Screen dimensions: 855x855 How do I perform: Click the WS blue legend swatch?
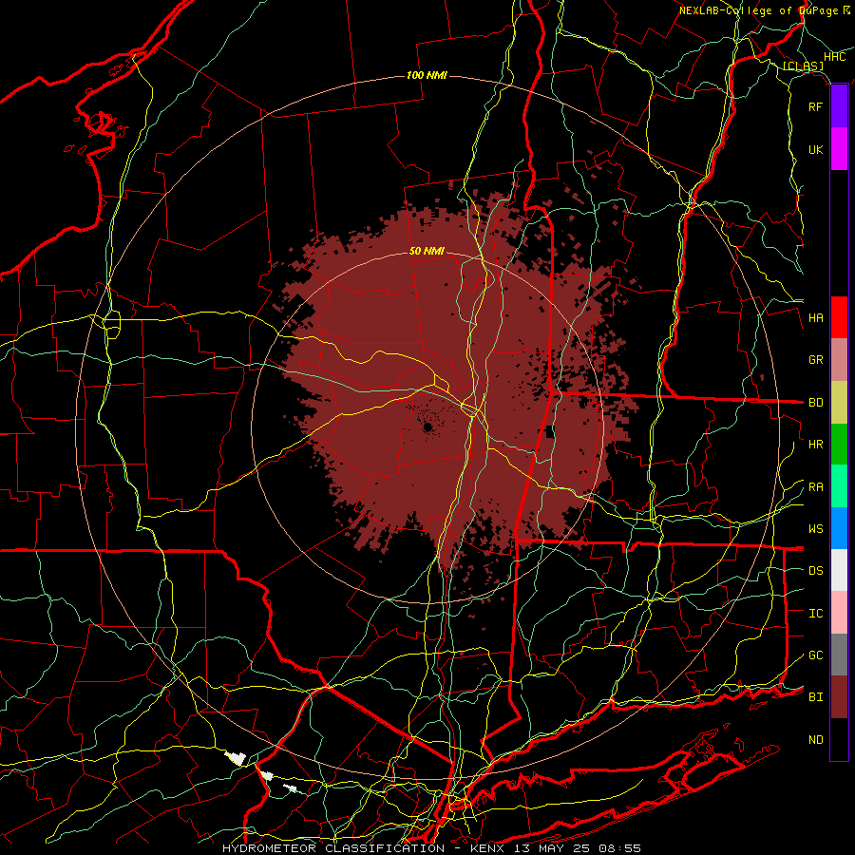pyautogui.click(x=839, y=528)
